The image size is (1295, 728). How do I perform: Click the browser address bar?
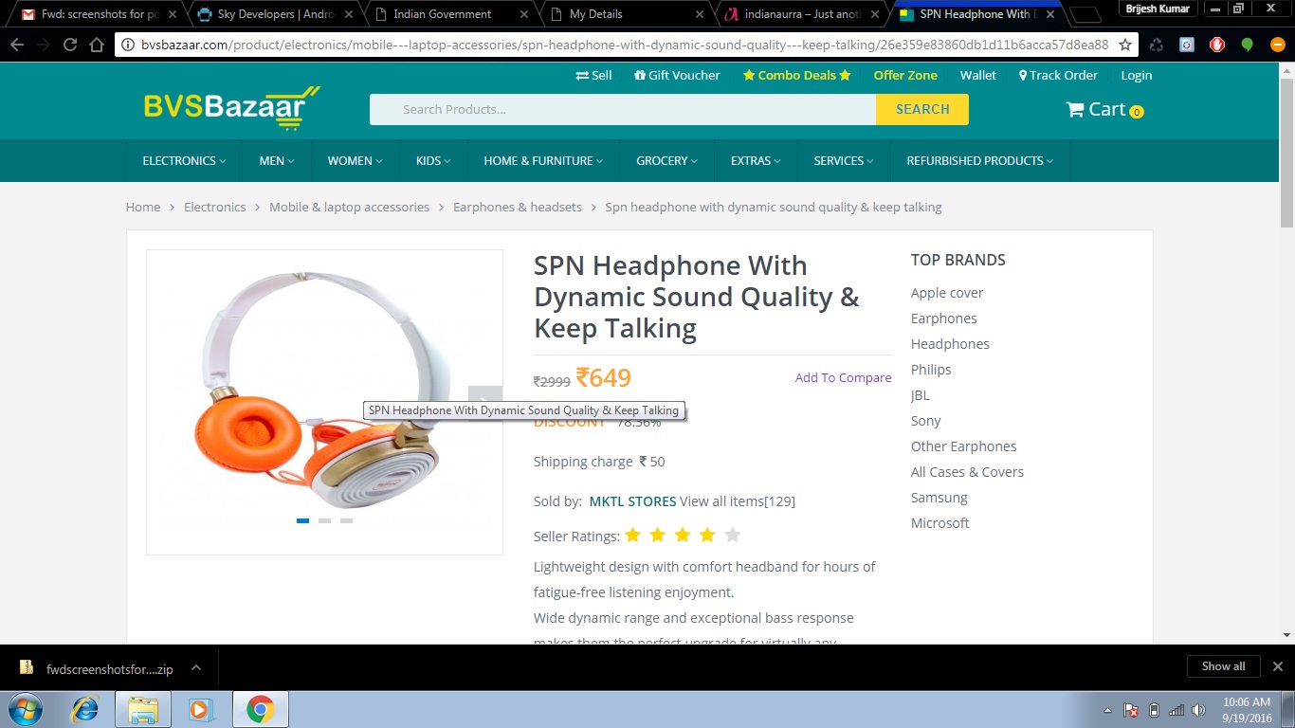pyautogui.click(x=626, y=45)
